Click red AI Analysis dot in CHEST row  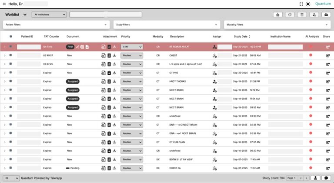tap(311, 55)
